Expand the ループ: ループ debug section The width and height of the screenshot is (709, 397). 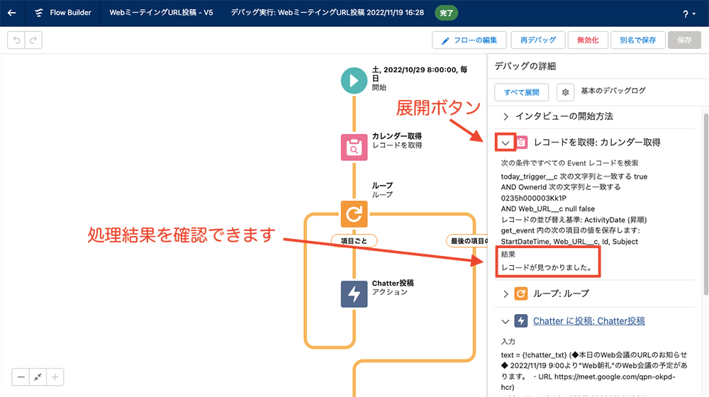point(506,294)
